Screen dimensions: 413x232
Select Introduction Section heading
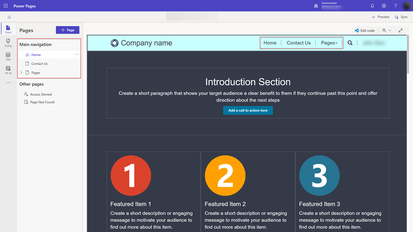pyautogui.click(x=248, y=82)
